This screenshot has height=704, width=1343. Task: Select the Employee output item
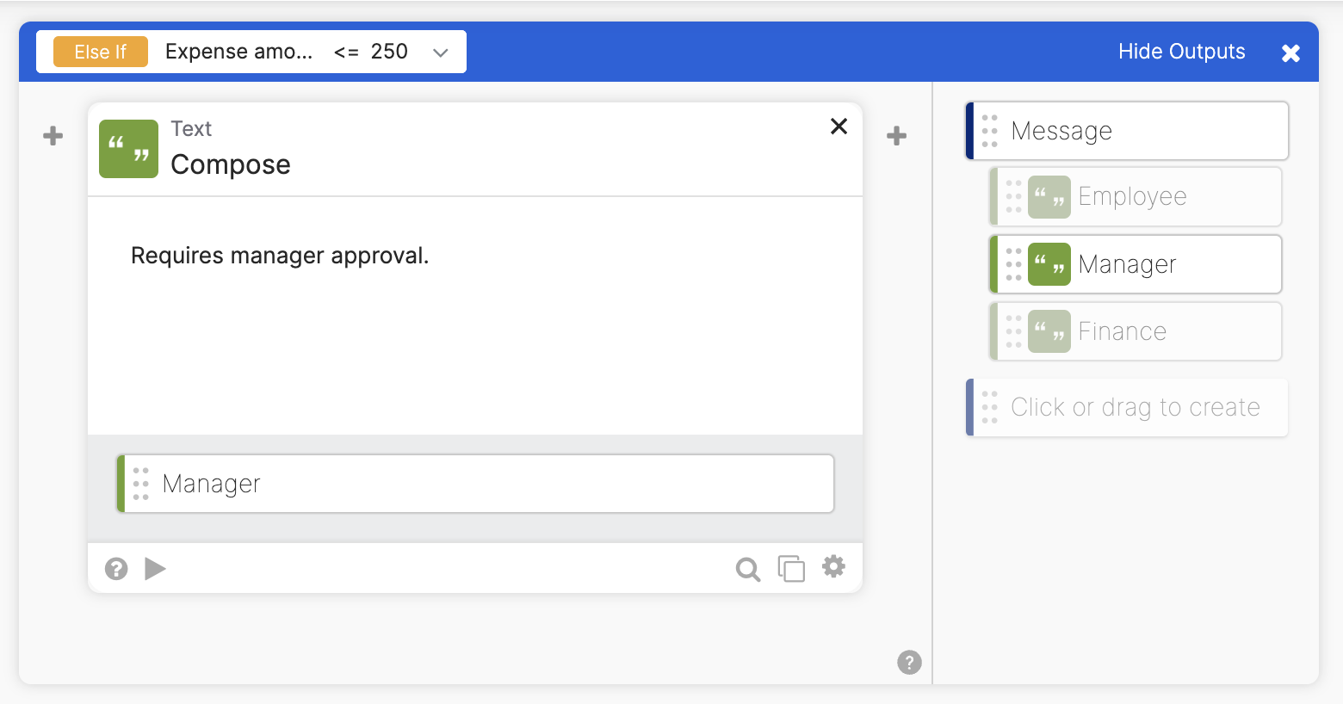(1136, 196)
